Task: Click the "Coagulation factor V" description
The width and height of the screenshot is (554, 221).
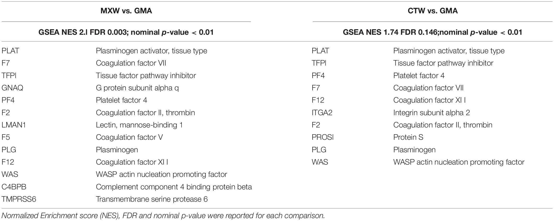Action: 129,137
